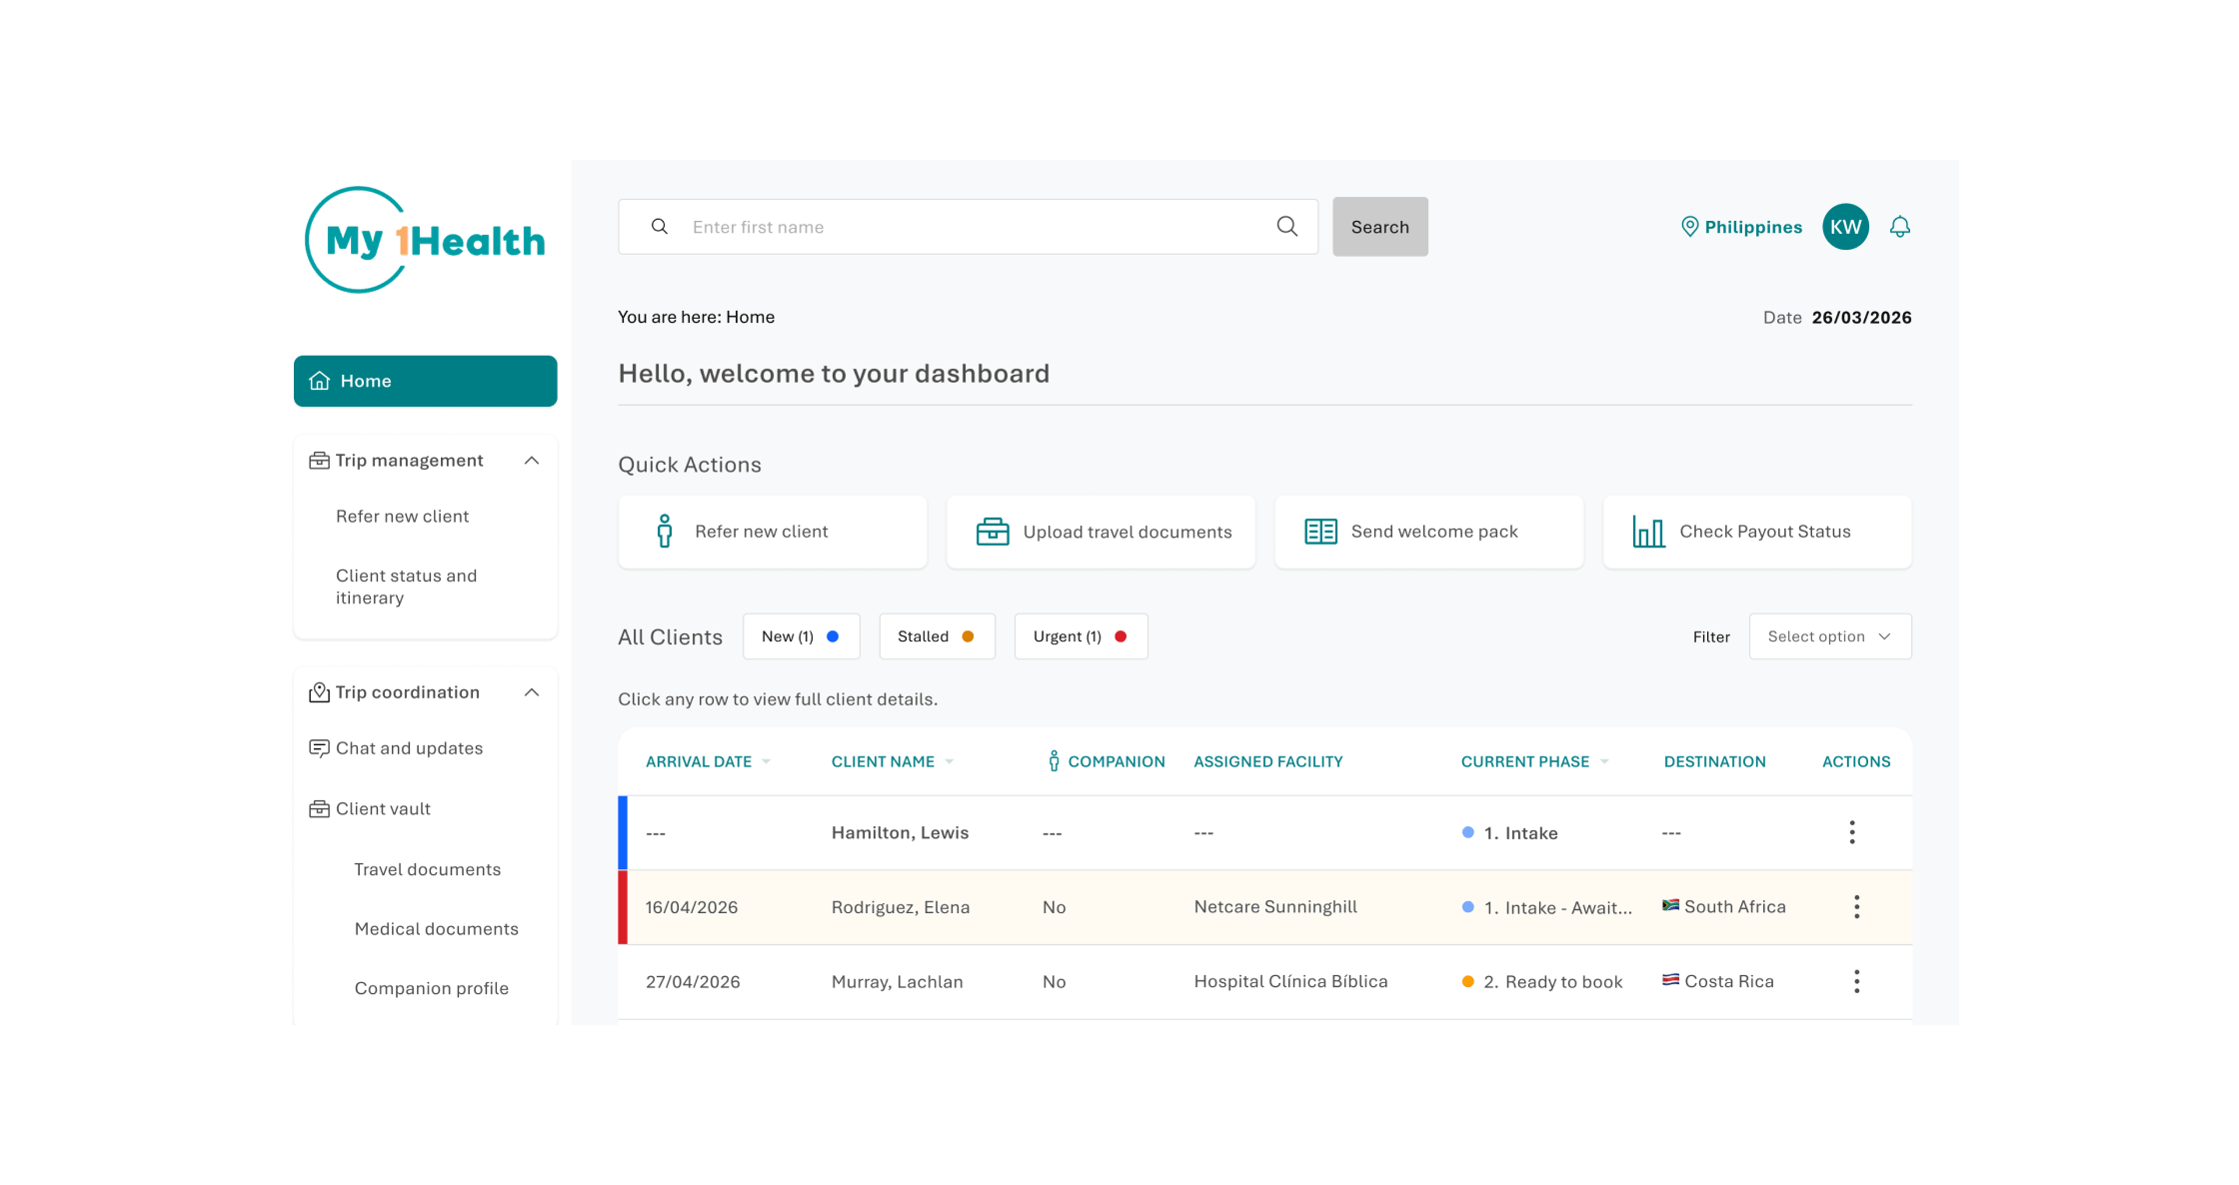Click the Search button
This screenshot has width=2239, height=1185.
(x=1379, y=227)
